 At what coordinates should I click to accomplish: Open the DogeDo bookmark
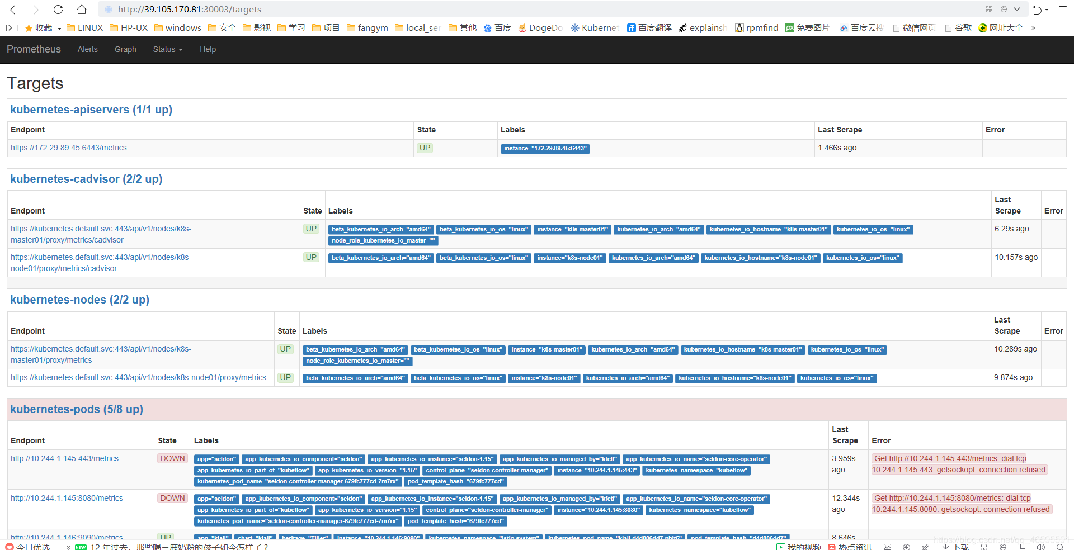point(540,27)
